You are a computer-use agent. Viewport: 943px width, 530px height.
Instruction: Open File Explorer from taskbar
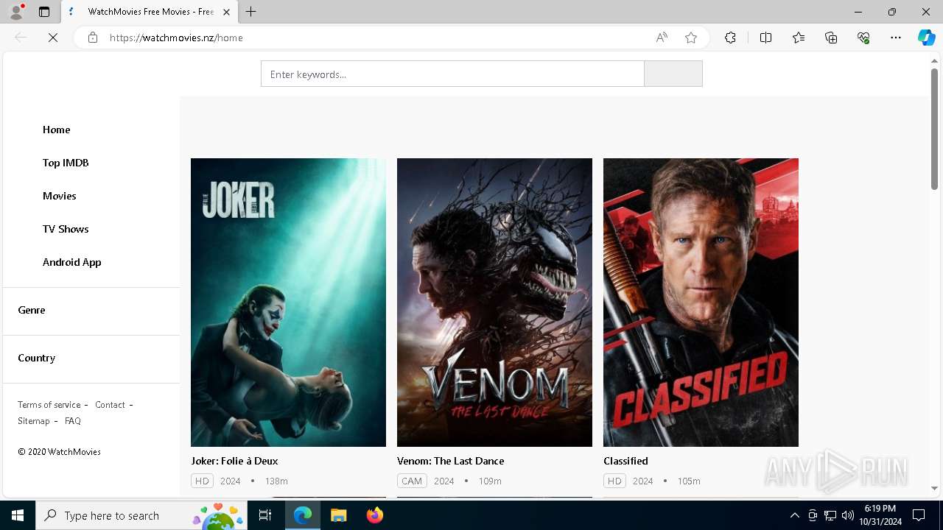(x=338, y=515)
